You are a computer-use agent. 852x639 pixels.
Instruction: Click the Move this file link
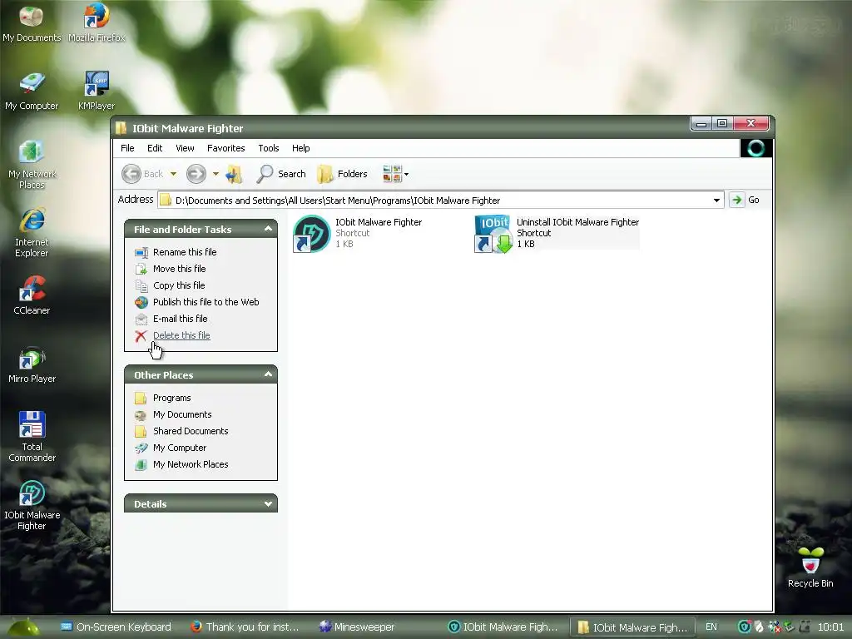coord(180,269)
